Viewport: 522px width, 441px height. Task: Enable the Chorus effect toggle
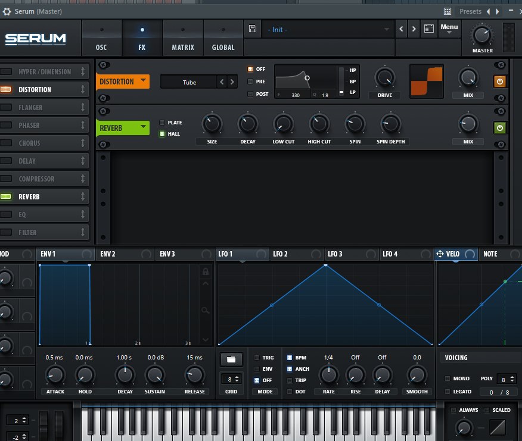pos(6,143)
